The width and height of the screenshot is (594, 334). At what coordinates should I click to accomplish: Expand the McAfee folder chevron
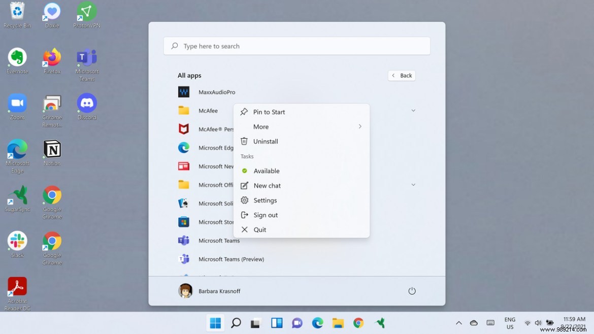[x=413, y=110]
